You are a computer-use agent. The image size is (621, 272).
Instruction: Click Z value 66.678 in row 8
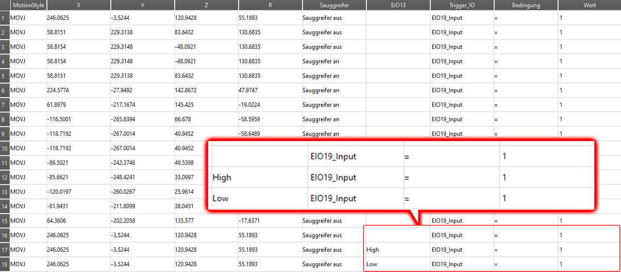coord(206,119)
